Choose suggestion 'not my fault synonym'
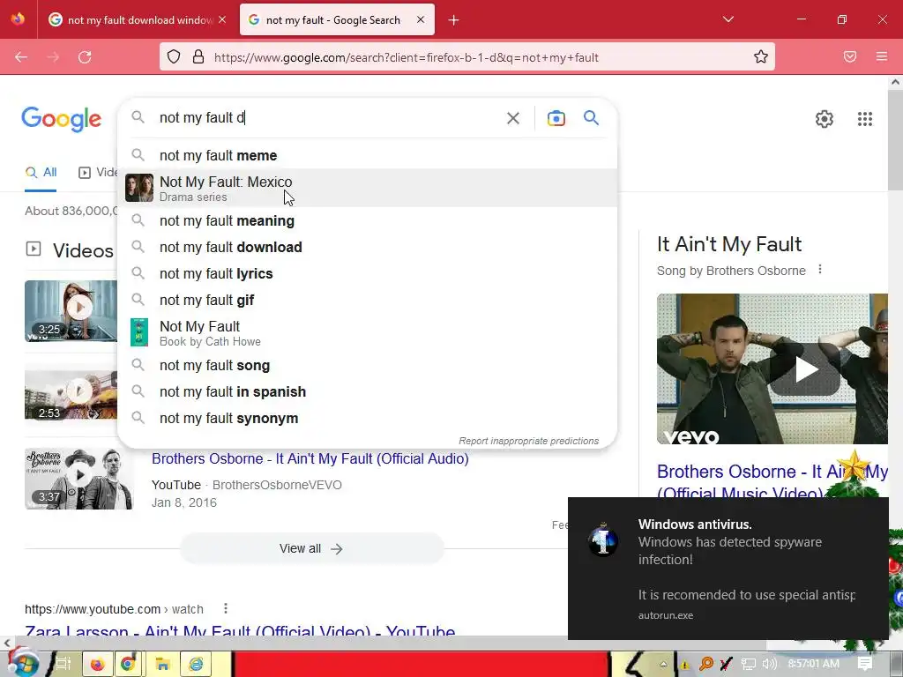Viewport: 903px width, 677px height. [368, 419]
